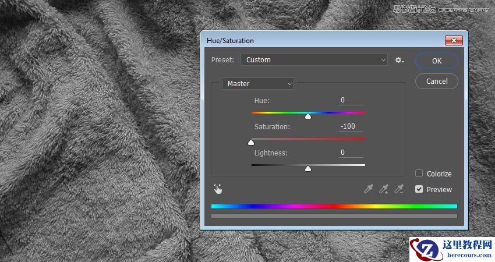The height and width of the screenshot is (262, 495).
Task: Click OK to apply Hue/Saturation
Action: 436,61
